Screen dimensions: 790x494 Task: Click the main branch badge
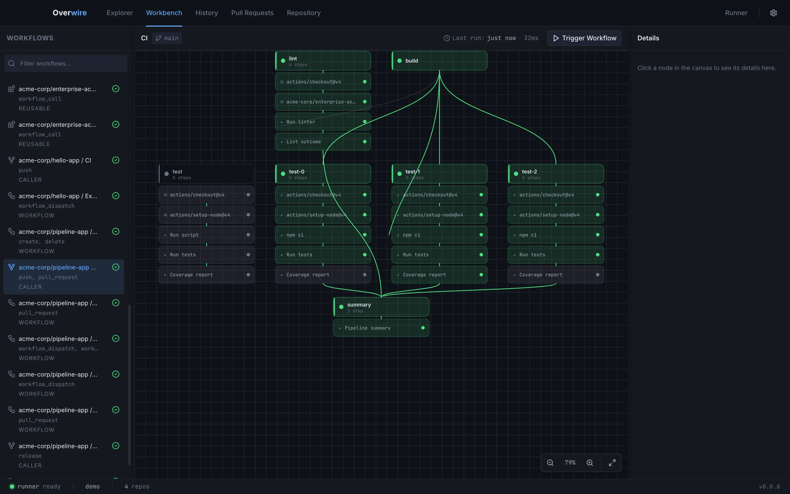[167, 38]
